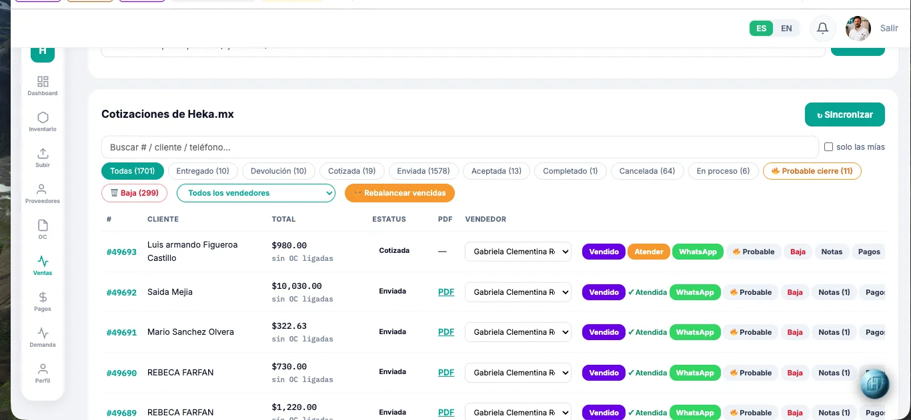Screen dimensions: 911x420
Task: Show the 'Baja (299)' filter
Action: 134,193
